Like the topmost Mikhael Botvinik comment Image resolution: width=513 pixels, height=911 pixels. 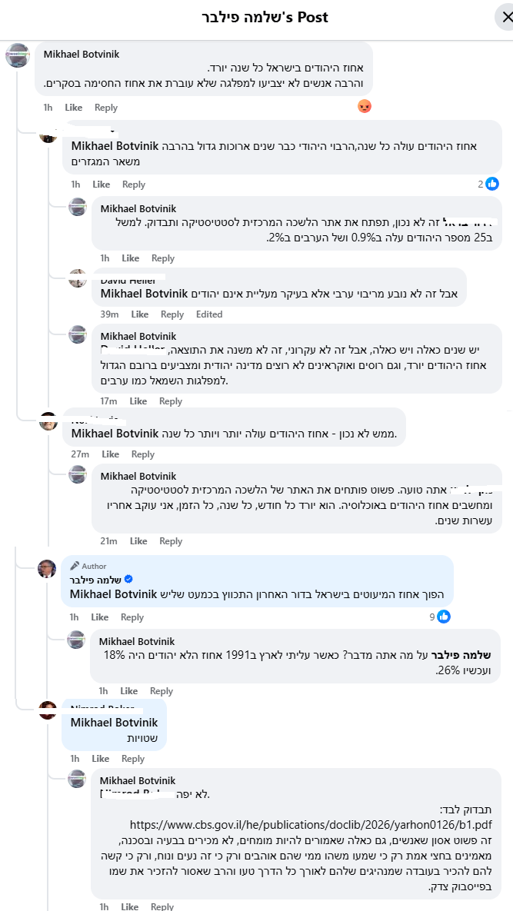click(74, 108)
